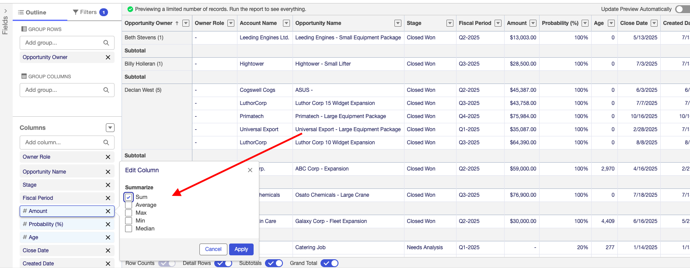This screenshot has width=690, height=268.
Task: Open Account Name column header menu
Action: click(x=286, y=23)
